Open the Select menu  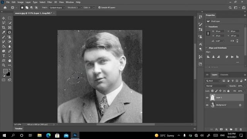tap(42, 2)
